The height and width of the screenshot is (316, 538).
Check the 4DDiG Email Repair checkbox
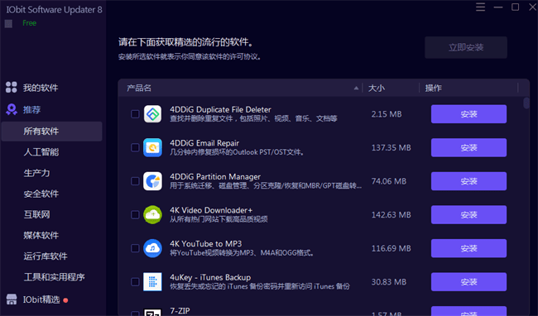pos(135,148)
